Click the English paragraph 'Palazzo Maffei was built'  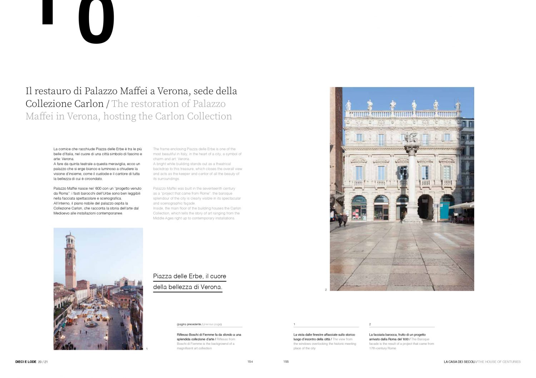197,203
